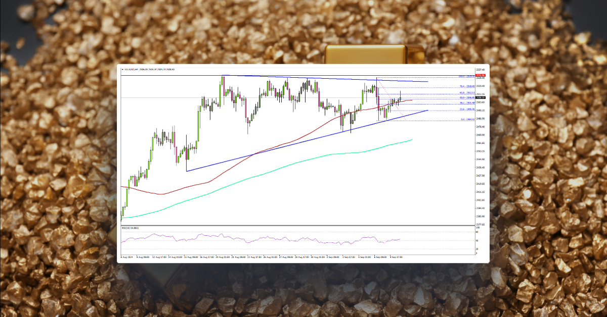Image resolution: width=607 pixels, height=317 pixels.
Task: Click the red current price tag 2521.06
Action: (481, 75)
